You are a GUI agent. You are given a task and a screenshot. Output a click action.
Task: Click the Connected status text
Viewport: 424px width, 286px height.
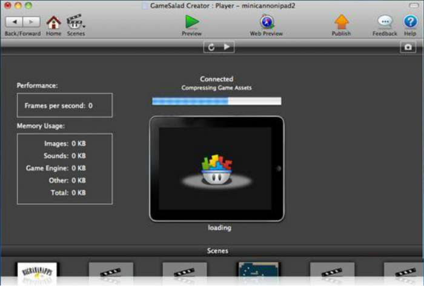pyautogui.click(x=217, y=79)
